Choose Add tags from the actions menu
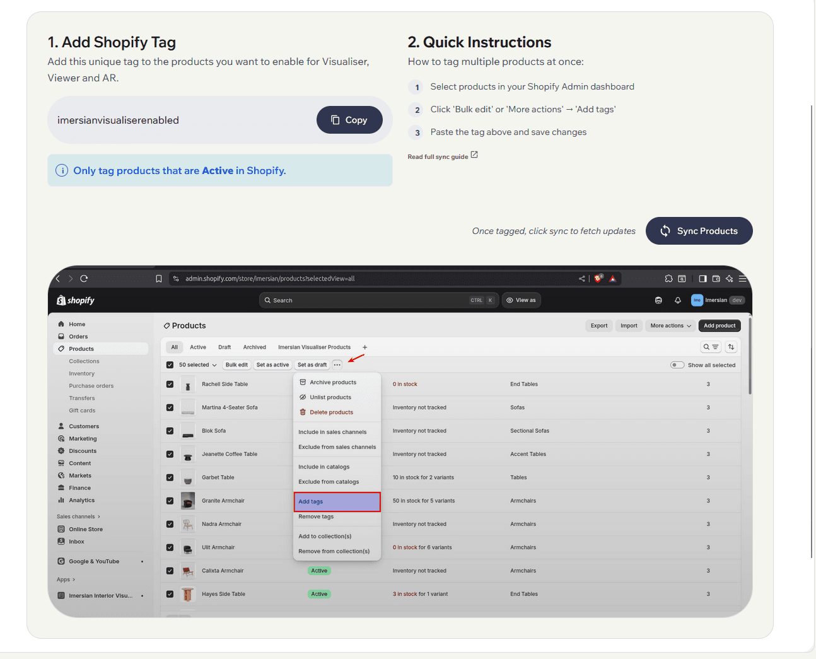816x659 pixels. pyautogui.click(x=337, y=502)
